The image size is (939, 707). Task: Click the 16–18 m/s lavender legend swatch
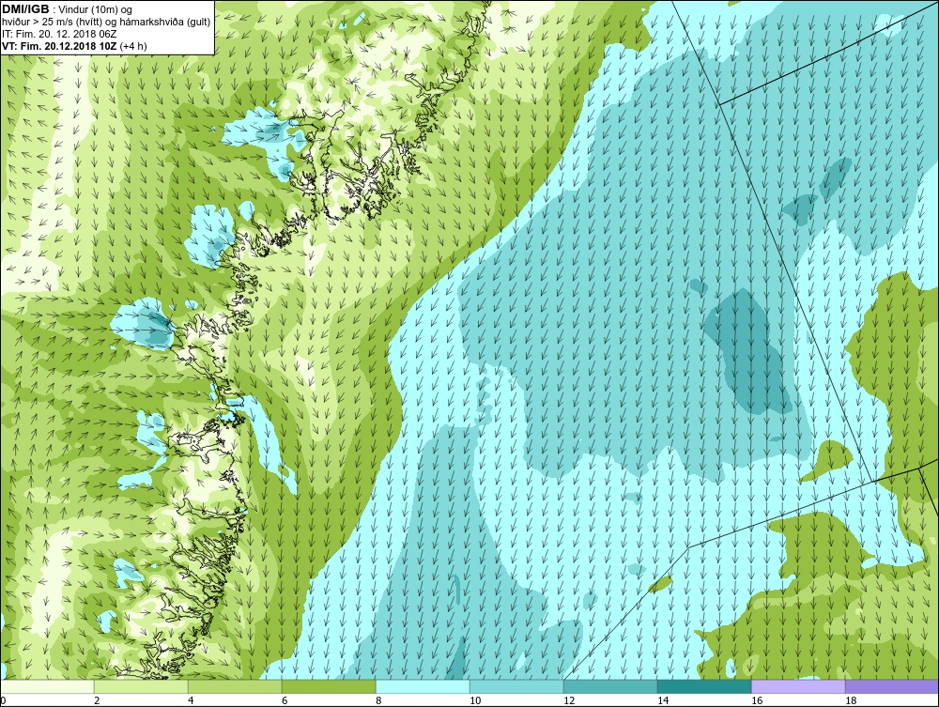click(798, 686)
